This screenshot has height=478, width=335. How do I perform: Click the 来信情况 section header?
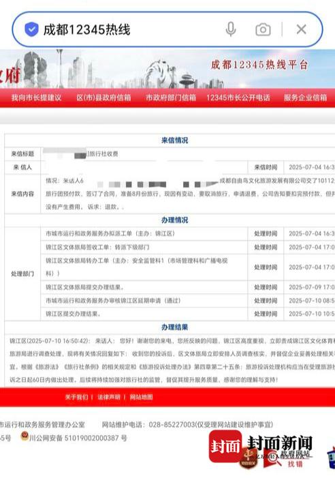[x=175, y=140]
